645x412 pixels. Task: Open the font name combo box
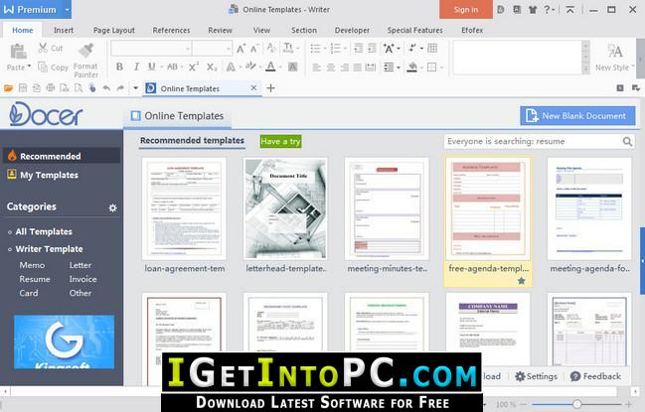click(x=151, y=49)
